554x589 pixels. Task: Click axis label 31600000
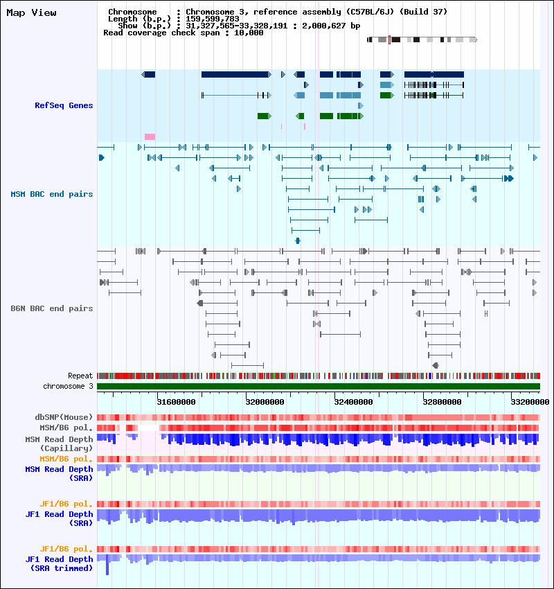(176, 402)
